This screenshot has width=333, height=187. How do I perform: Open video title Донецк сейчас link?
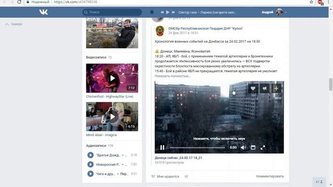(178, 158)
